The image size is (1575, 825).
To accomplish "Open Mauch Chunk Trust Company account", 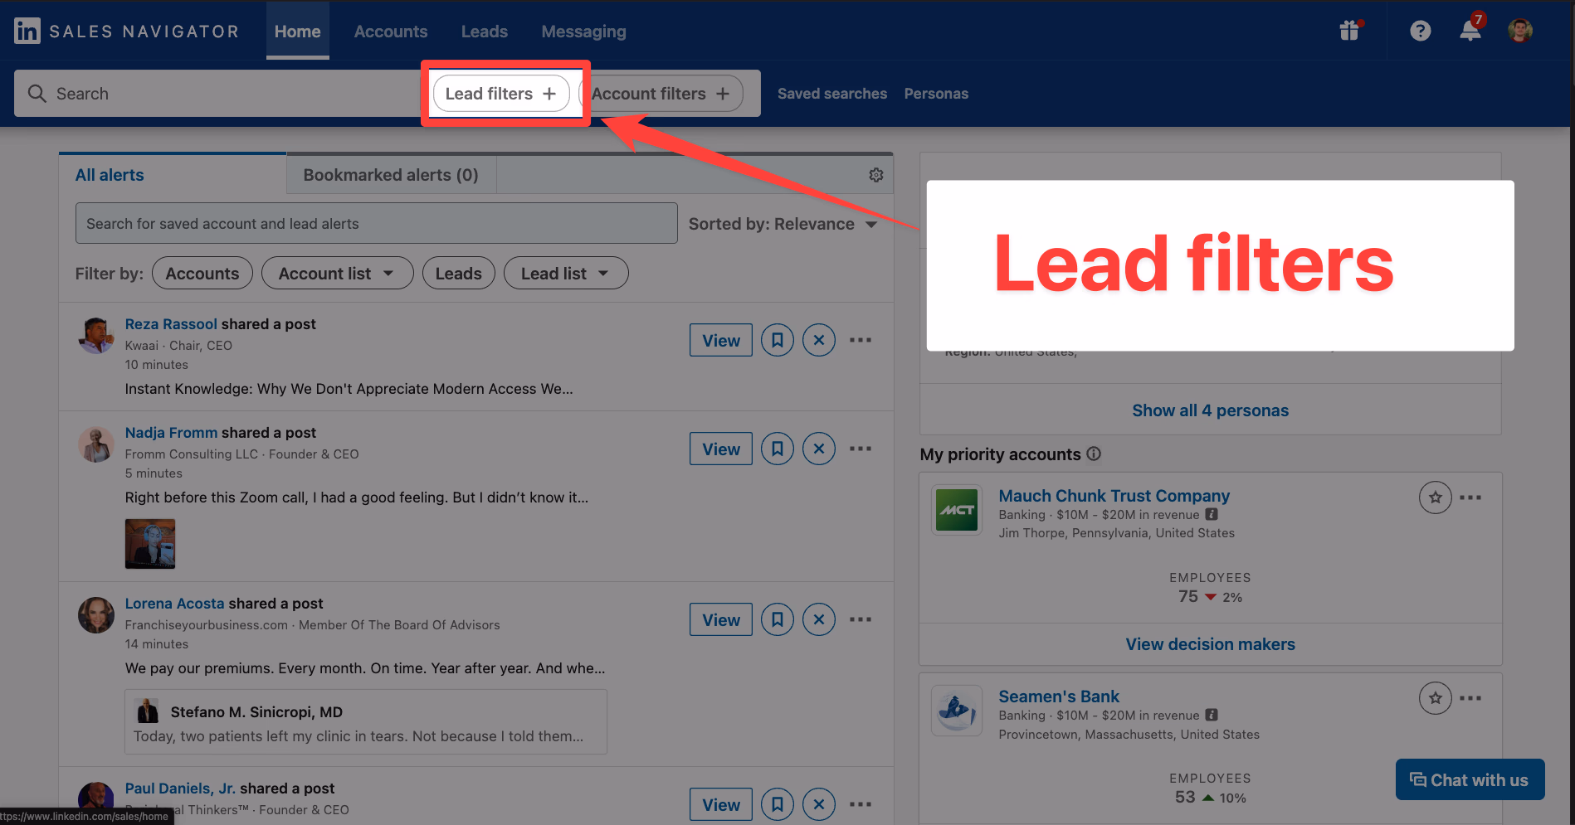I will pyautogui.click(x=1114, y=496).
